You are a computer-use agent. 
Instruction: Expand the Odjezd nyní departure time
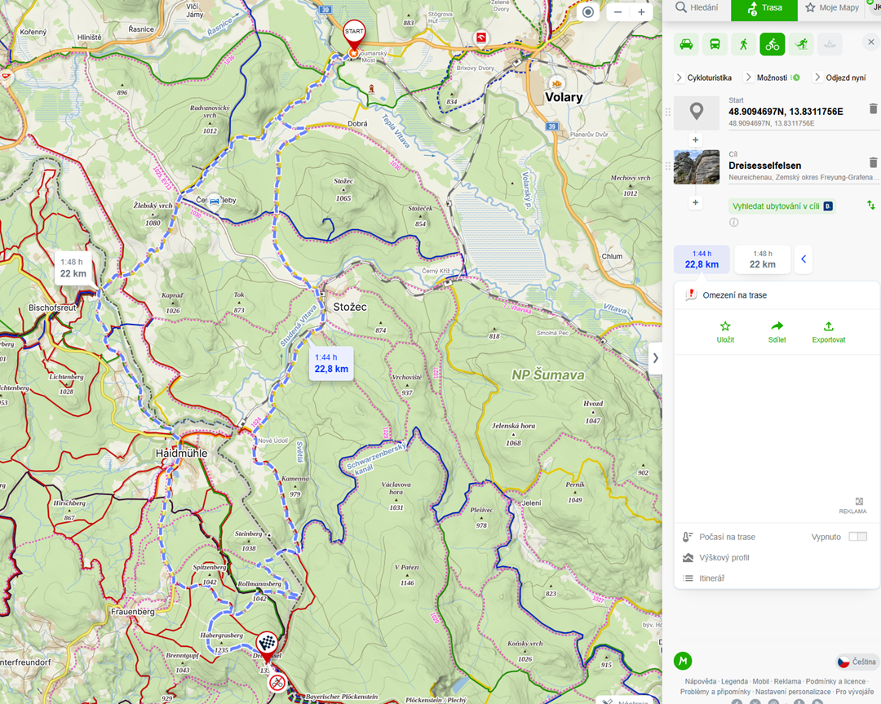click(839, 77)
